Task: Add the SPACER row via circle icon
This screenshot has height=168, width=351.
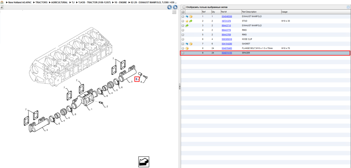Action: (183, 53)
